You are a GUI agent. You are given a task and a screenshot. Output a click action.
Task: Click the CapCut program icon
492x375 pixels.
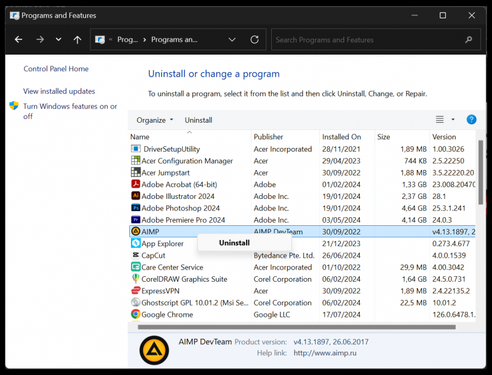coord(135,255)
